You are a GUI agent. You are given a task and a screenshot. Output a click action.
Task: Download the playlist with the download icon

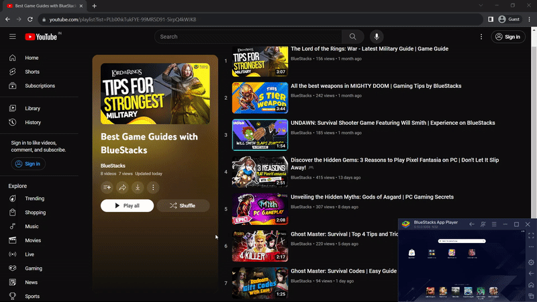[138, 188]
